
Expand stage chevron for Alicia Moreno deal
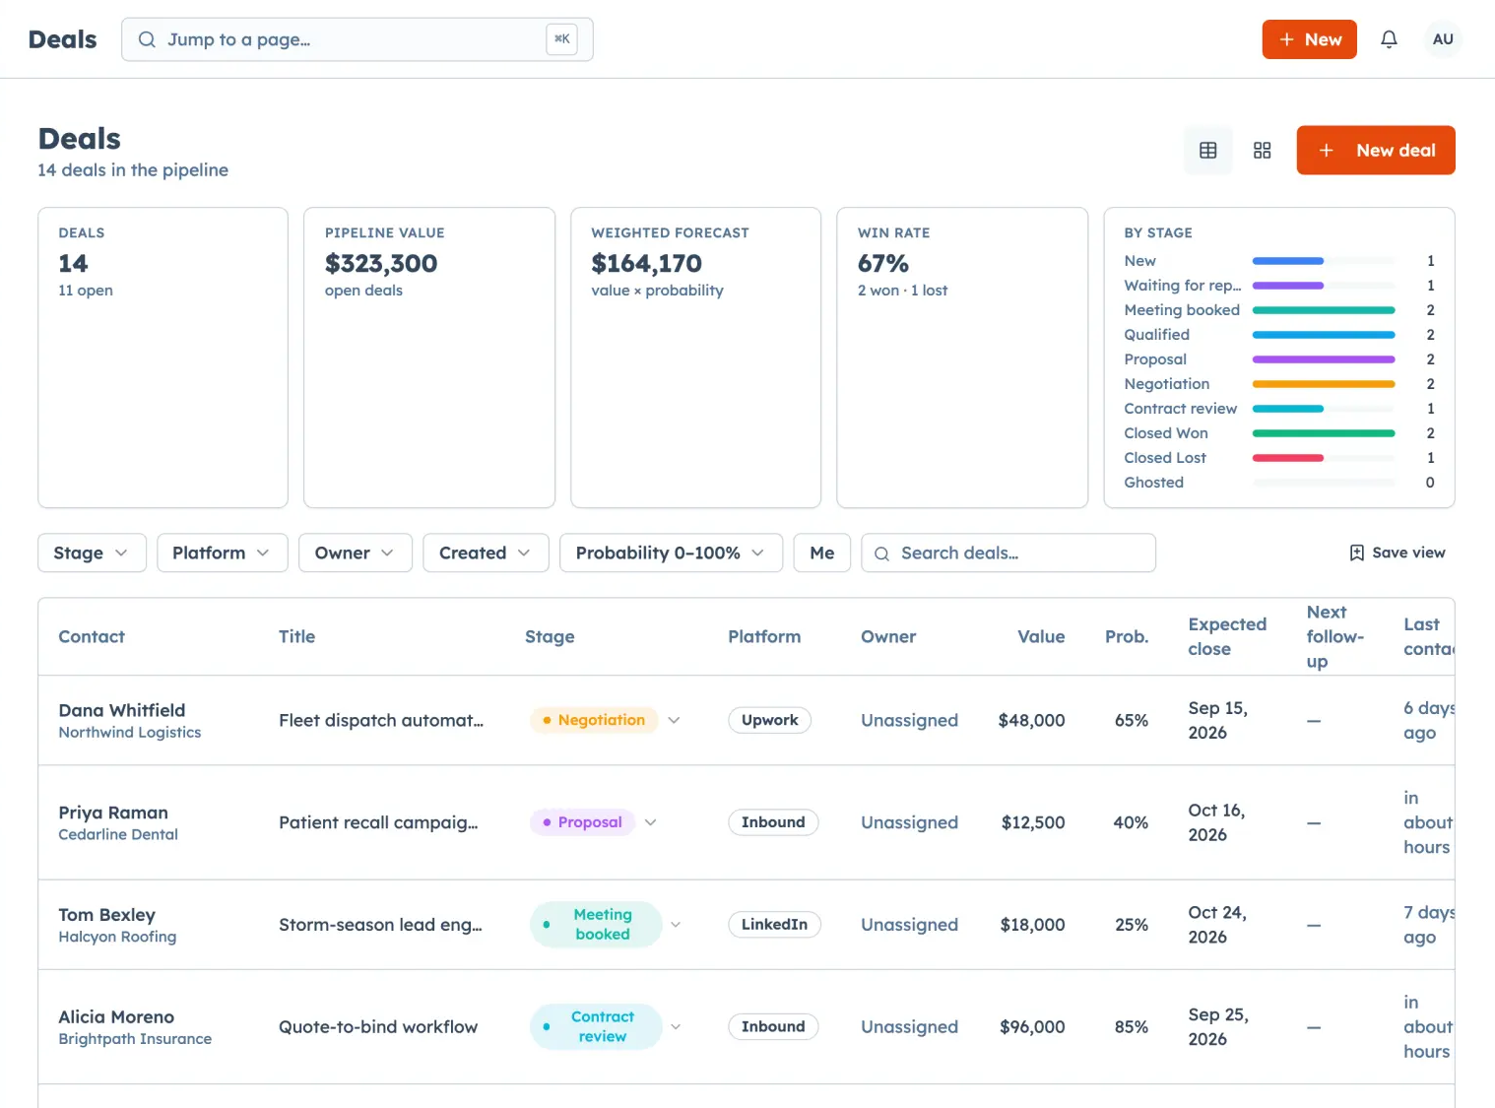[676, 1026]
